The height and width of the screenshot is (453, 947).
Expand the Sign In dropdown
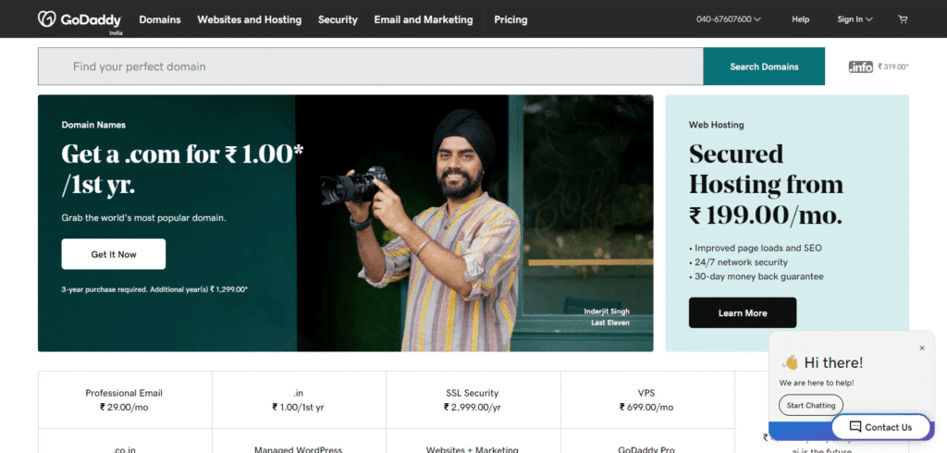tap(855, 19)
